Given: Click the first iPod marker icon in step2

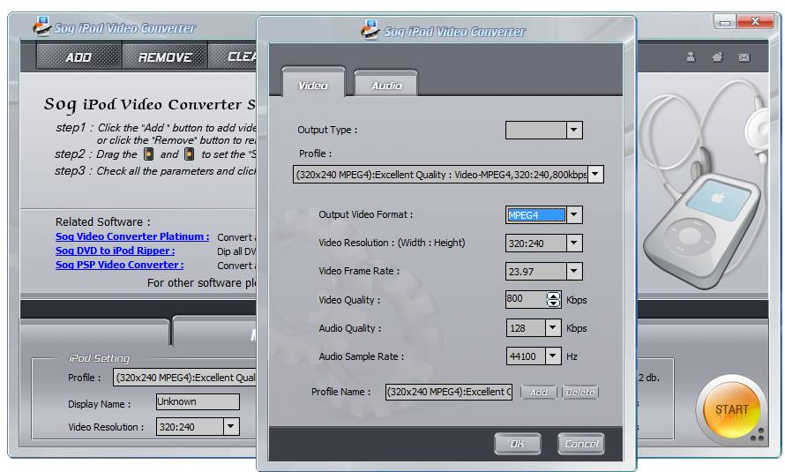Looking at the screenshot, I should tap(149, 154).
